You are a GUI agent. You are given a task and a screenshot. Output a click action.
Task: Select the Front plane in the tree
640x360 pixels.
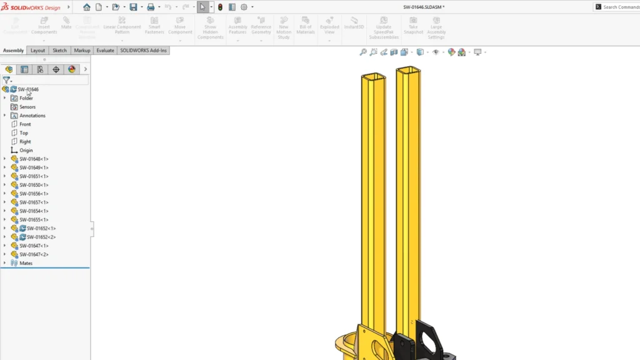[x=25, y=124]
